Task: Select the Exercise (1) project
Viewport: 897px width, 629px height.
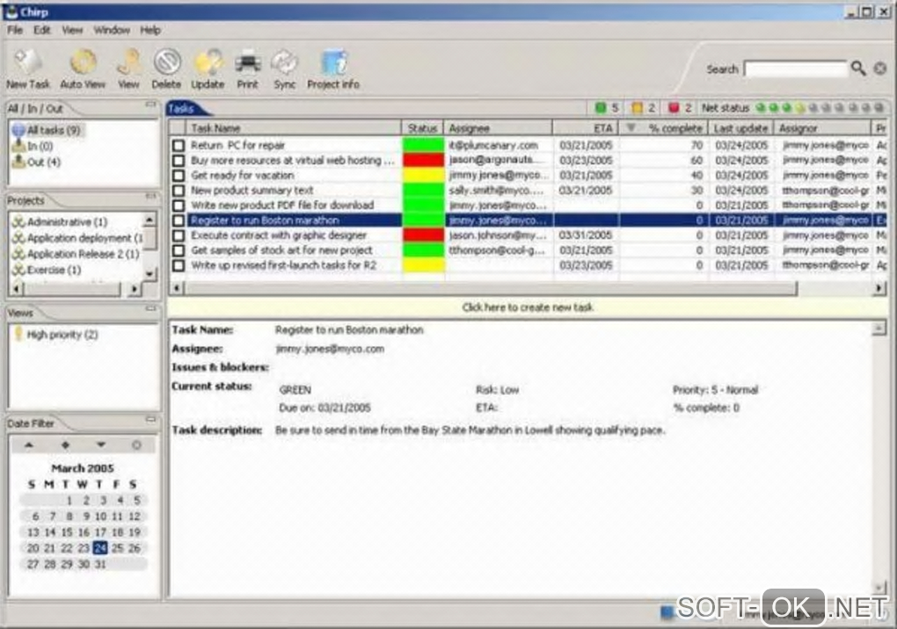Action: [x=47, y=270]
